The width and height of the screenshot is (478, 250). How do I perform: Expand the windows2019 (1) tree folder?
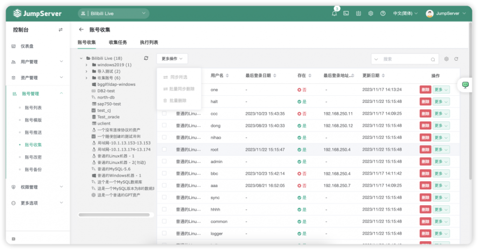click(x=86, y=64)
